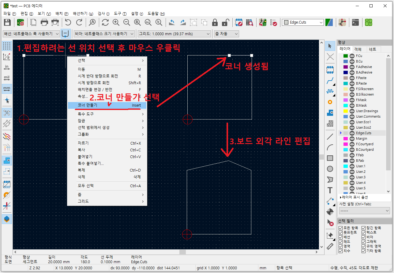Open the scripting console icon
The image size is (394, 273).
[355, 22]
